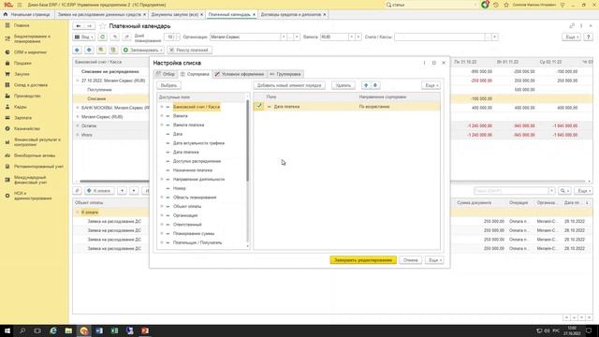The image size is (599, 337).
Task: Click the Windows Start button
Action: [7, 330]
